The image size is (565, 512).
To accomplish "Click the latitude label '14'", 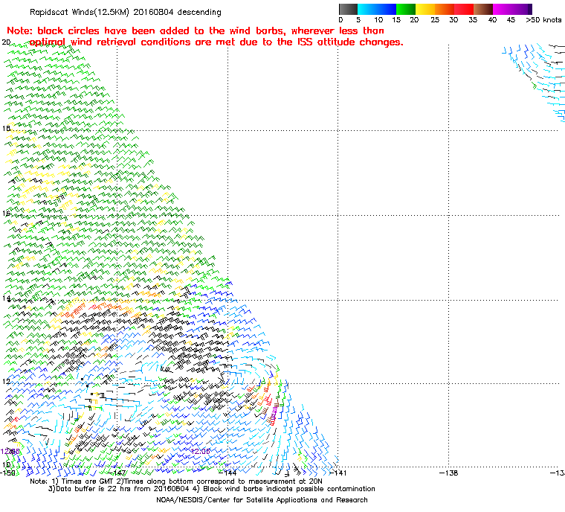I will coord(6,298).
